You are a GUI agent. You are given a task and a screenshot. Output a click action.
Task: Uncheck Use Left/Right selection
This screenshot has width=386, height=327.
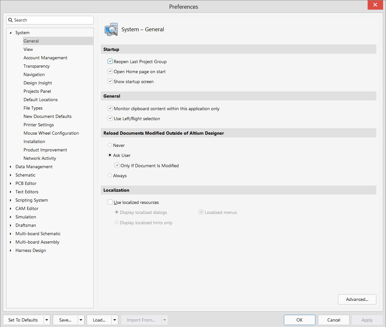110,119
